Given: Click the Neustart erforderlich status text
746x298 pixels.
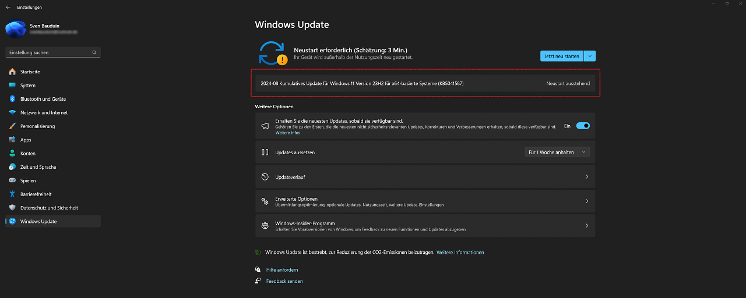Looking at the screenshot, I should point(350,50).
